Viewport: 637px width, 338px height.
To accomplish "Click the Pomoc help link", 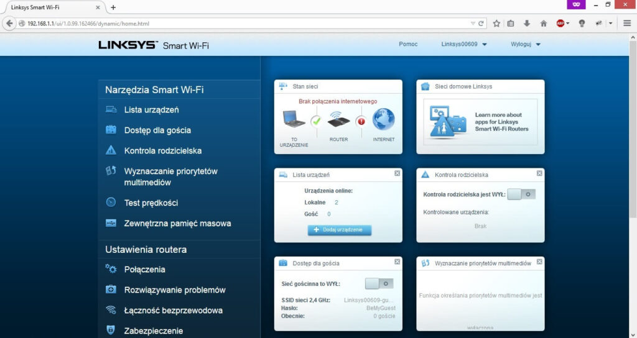I will 408,44.
